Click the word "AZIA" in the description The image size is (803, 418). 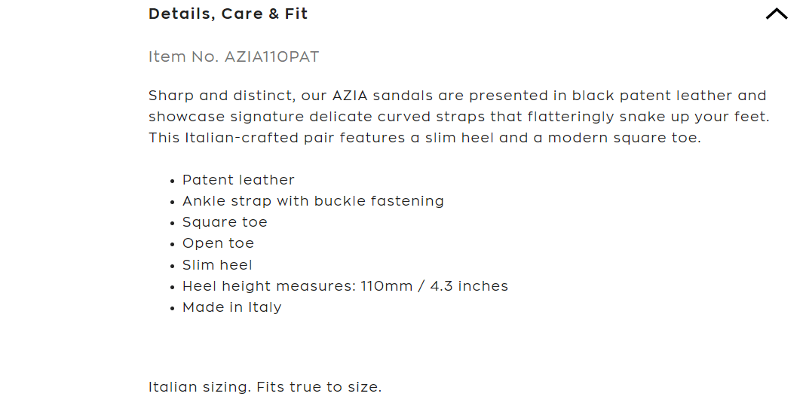(350, 96)
